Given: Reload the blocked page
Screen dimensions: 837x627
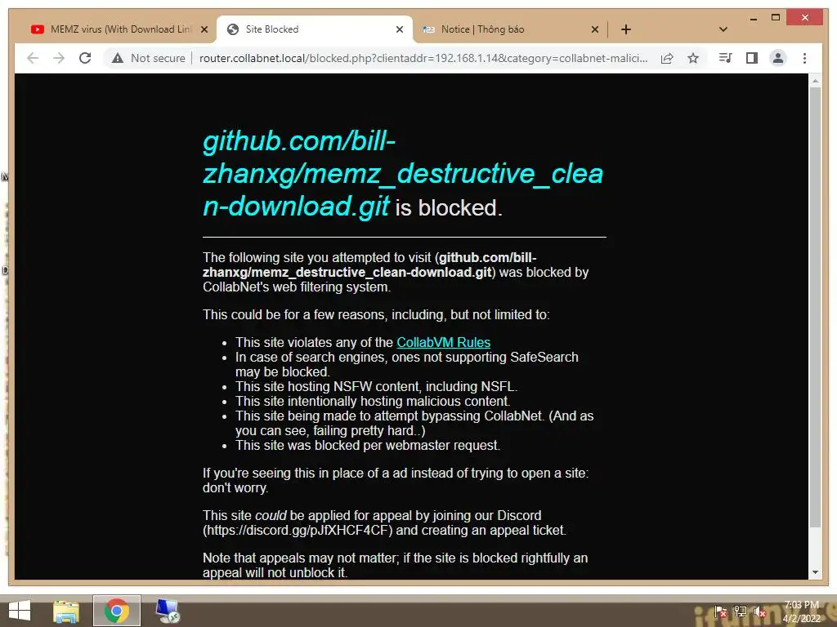Looking at the screenshot, I should click(85, 58).
